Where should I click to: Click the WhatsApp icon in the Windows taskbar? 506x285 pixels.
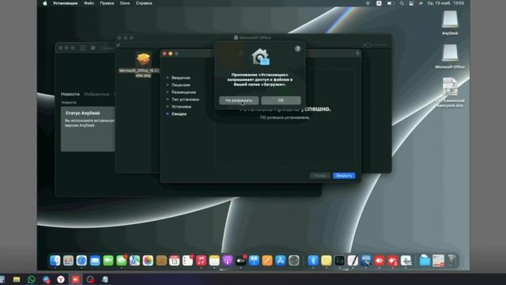pyautogui.click(x=32, y=279)
